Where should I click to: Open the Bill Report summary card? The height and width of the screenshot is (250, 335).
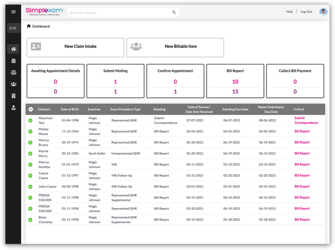[235, 81]
